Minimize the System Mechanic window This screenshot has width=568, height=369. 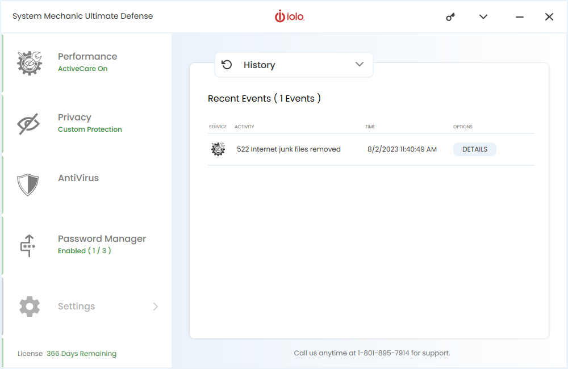point(520,16)
